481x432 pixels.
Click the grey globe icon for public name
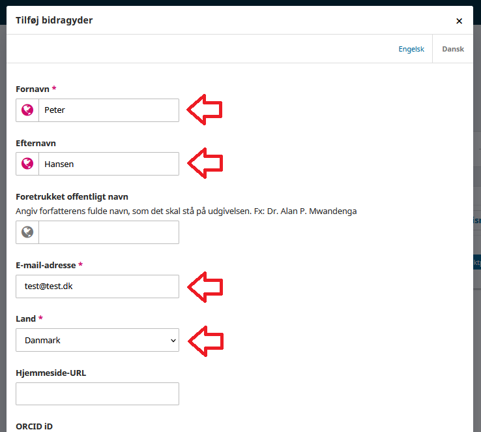click(27, 232)
